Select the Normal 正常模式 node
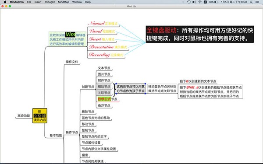 tap(103, 24)
